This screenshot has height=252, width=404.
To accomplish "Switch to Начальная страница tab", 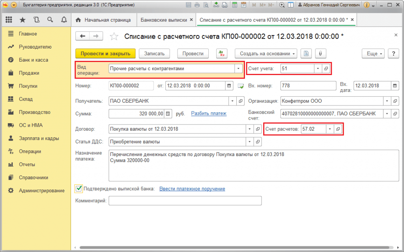I will 103,20.
